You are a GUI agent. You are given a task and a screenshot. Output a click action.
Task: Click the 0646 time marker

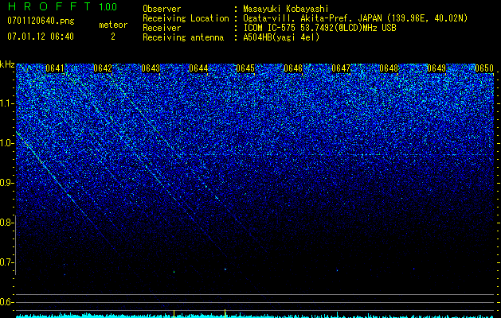click(x=293, y=68)
